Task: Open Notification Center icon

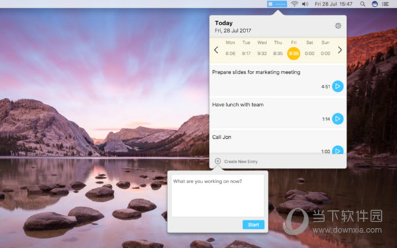Action: tap(385, 4)
